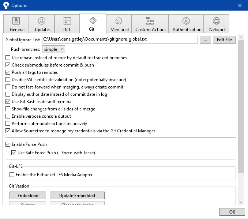Screen dimensions: 248x219
Task: Open the Push branches dropdown
Action: [x=53, y=49]
